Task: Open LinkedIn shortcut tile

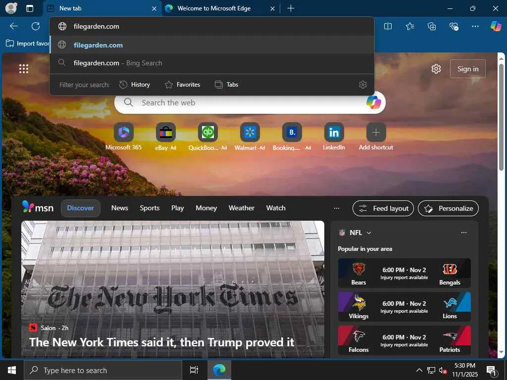Action: coord(334,137)
